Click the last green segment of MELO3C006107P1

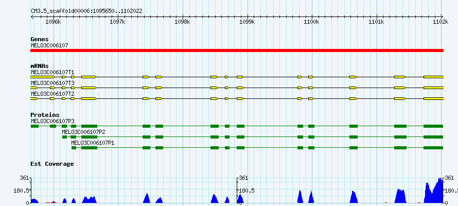pyautogui.click(x=433, y=148)
